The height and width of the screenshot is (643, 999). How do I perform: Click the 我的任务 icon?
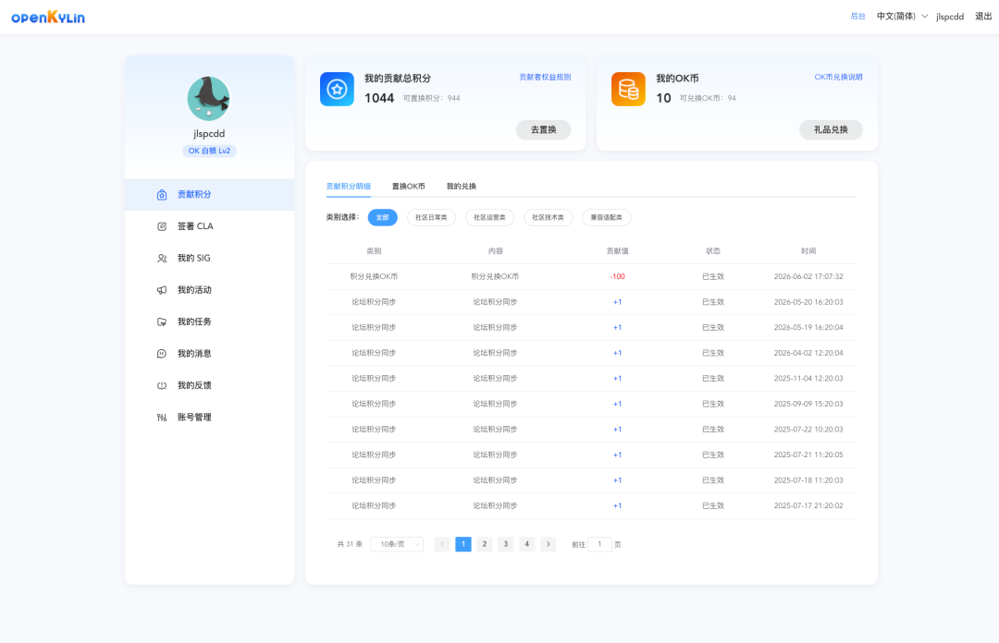162,322
